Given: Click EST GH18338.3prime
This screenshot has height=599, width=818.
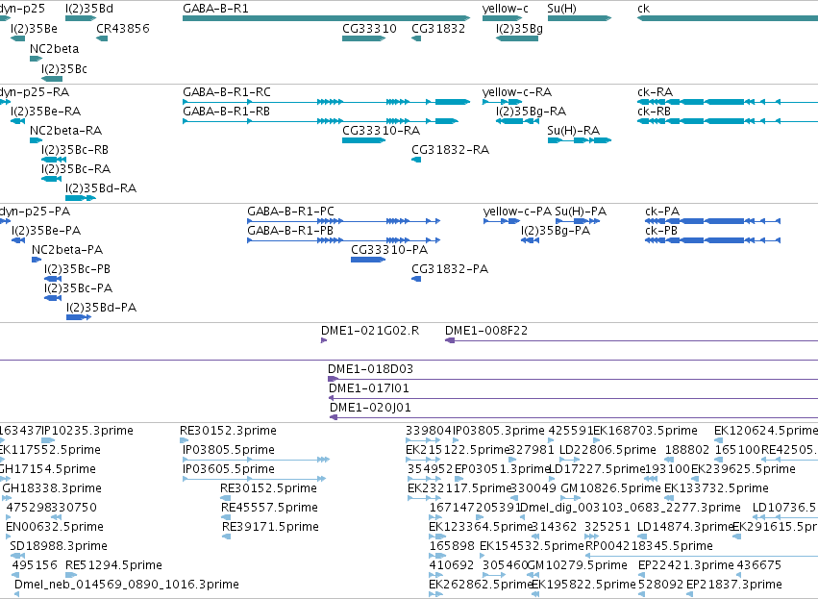Looking at the screenshot, I should click(52, 489).
